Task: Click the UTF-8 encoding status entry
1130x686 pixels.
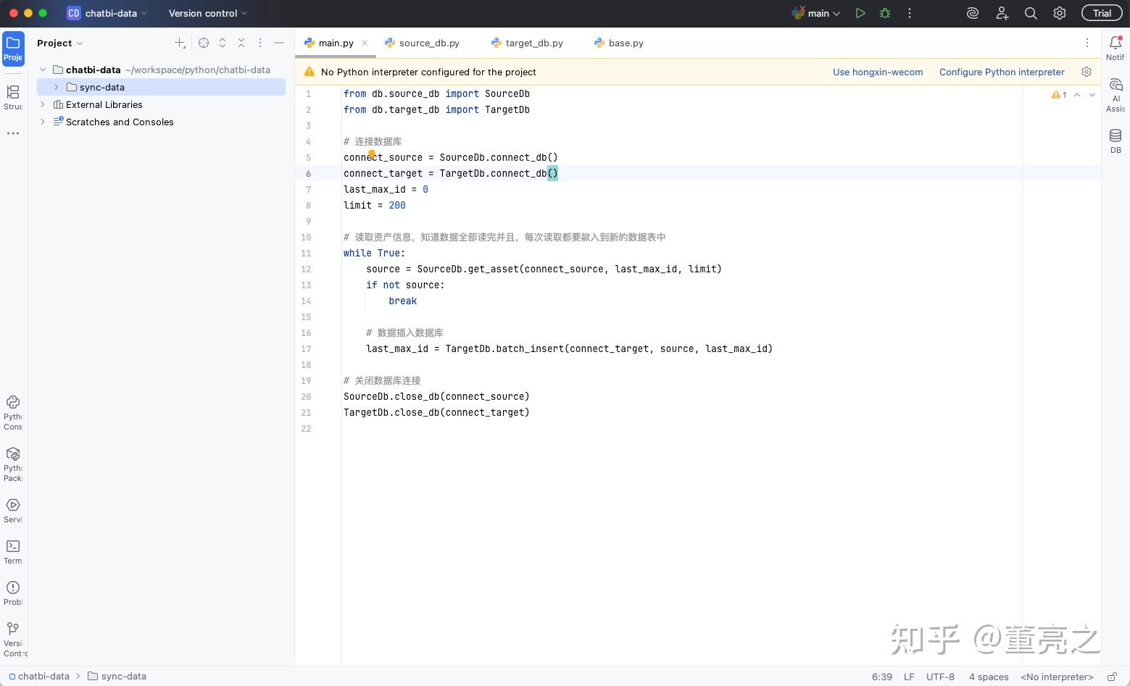Action: pyautogui.click(x=940, y=677)
